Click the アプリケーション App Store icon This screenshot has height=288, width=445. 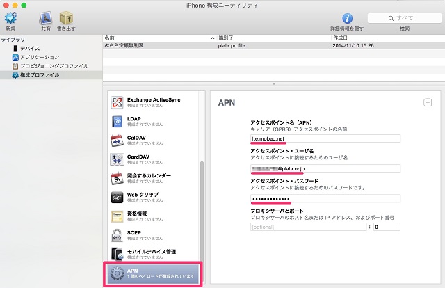[15, 57]
